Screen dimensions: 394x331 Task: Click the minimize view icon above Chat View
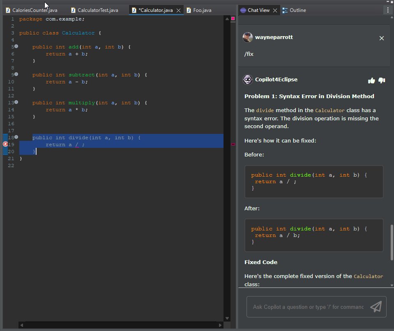tap(389, 2)
